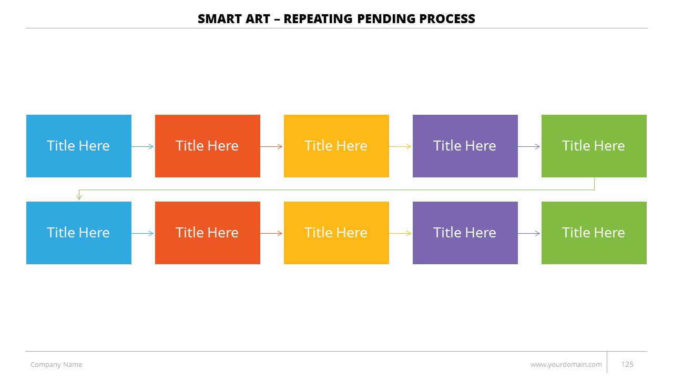673x379 pixels.
Task: Click the green box in the bottom row
Action: (x=594, y=233)
